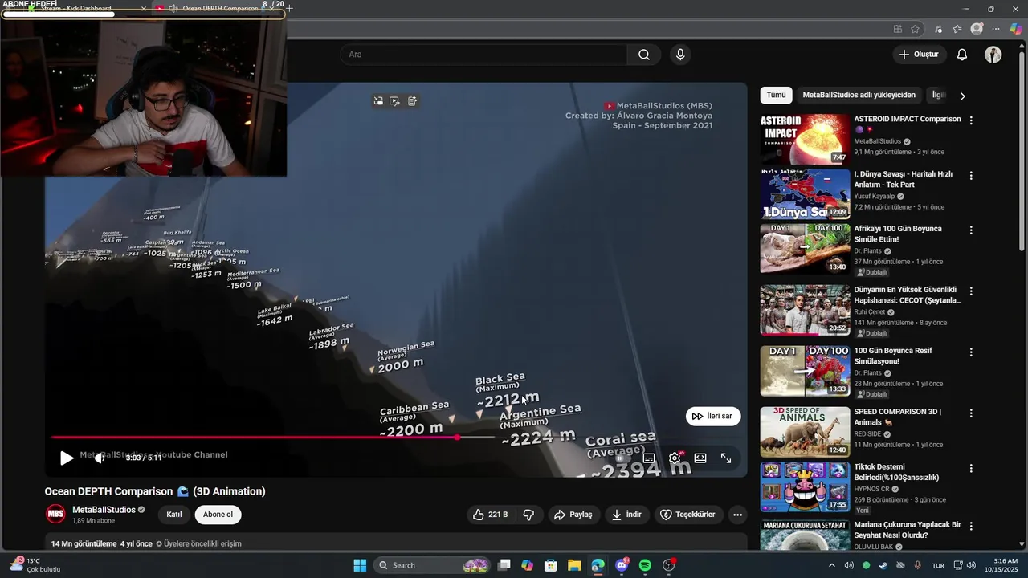Toggle the autoplay switch

(622, 458)
